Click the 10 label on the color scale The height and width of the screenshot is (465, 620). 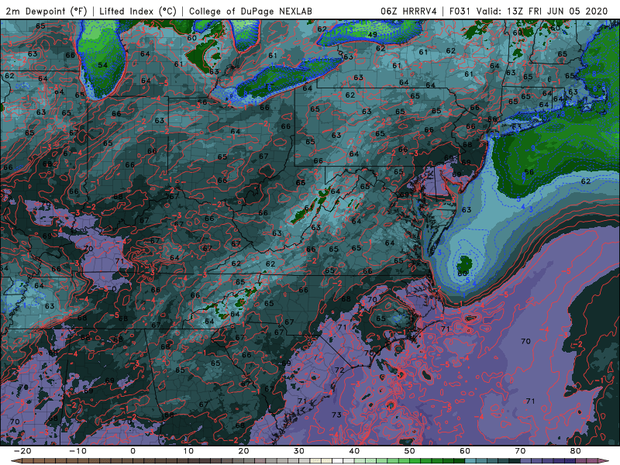click(x=188, y=451)
